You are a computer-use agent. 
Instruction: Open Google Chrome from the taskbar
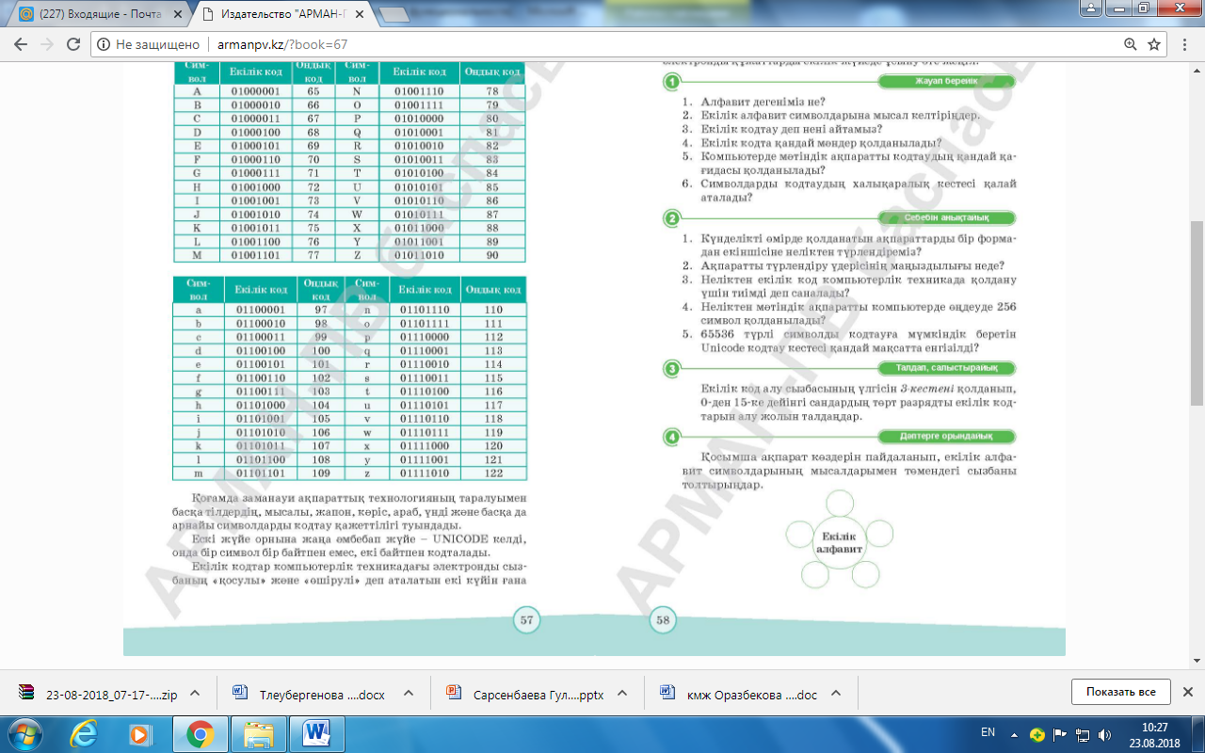200,733
